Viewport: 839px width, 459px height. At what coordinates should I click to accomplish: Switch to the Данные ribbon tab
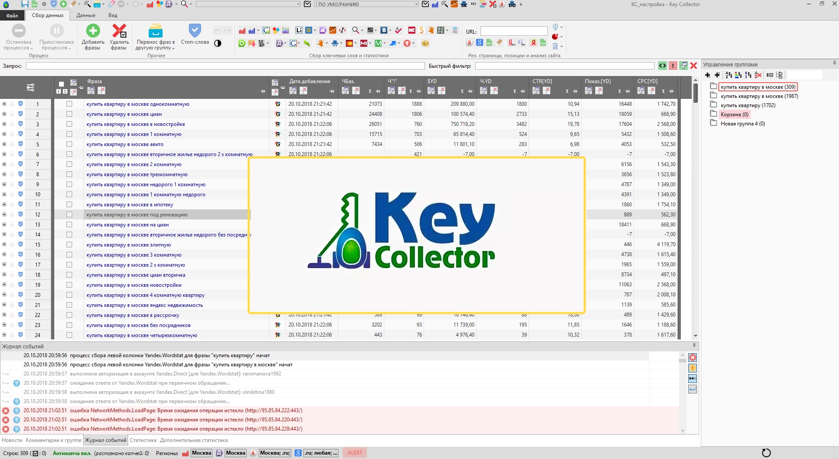(x=86, y=15)
